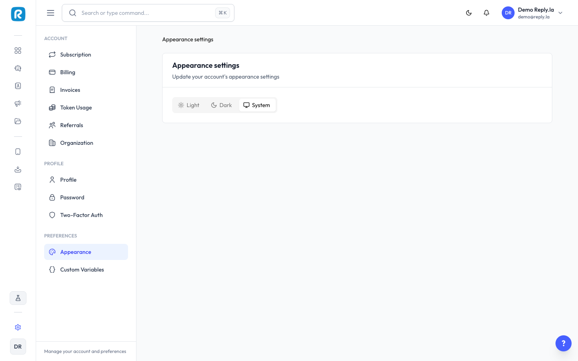Click 'Manage your account and preferences' text
This screenshot has width=578, height=361.
click(85, 351)
